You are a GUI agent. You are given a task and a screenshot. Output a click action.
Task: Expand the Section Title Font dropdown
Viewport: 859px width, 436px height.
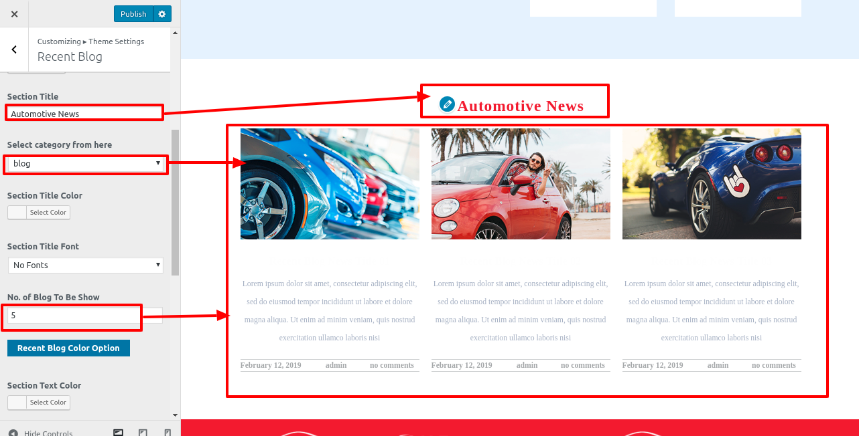pyautogui.click(x=85, y=265)
